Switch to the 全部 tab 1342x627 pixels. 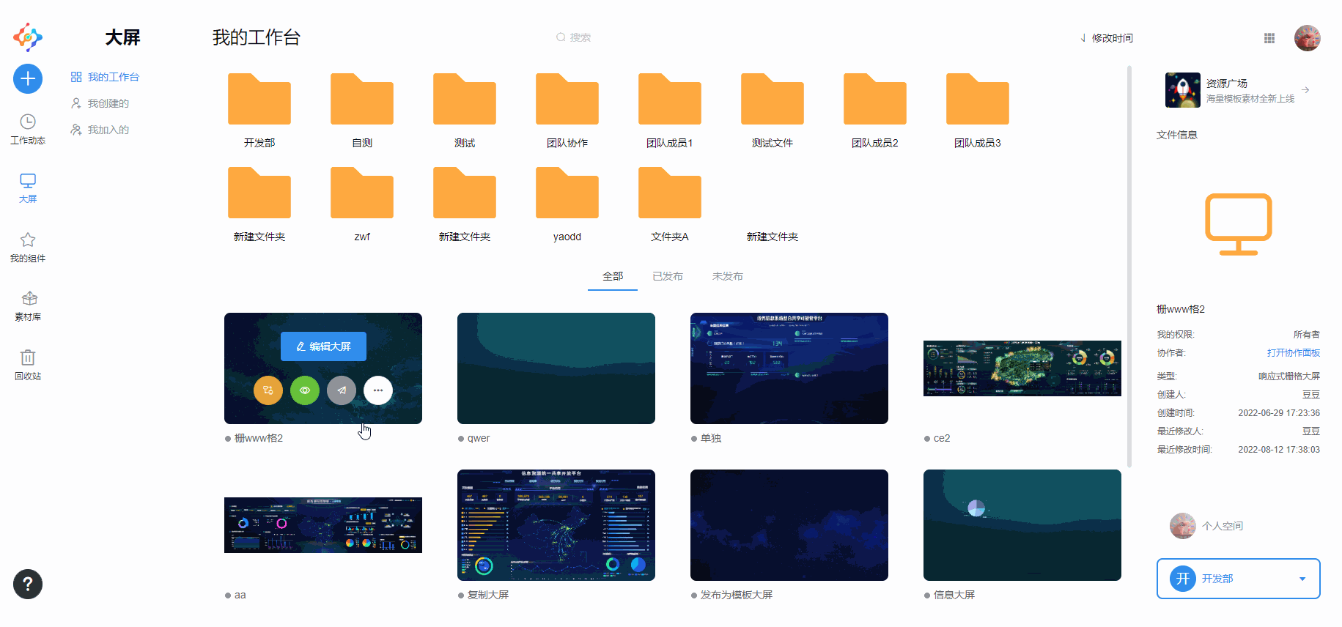613,276
